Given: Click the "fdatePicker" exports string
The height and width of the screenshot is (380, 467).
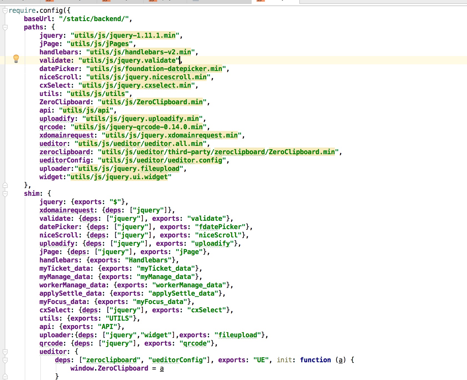Looking at the screenshot, I should (x=220, y=227).
